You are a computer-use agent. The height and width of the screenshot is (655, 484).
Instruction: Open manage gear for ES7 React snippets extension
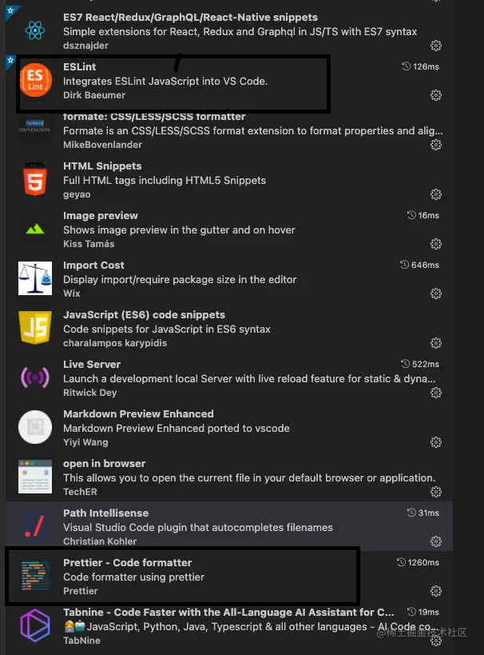point(436,46)
